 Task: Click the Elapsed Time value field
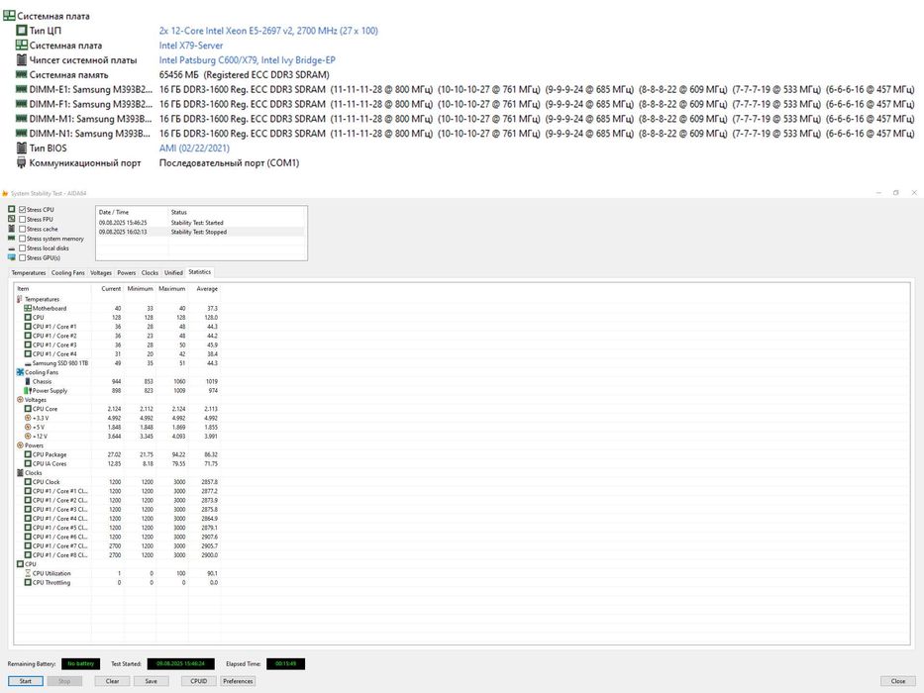[x=285, y=664]
